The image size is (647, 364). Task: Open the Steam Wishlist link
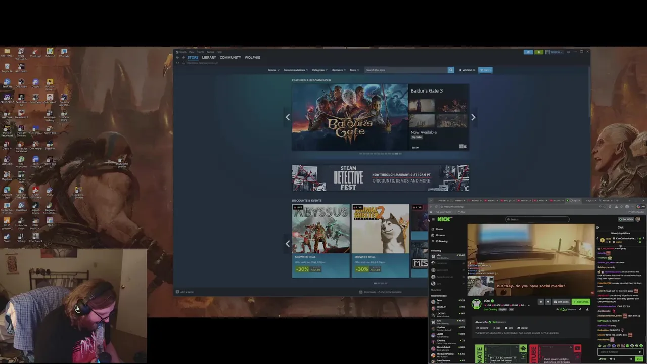468,70
